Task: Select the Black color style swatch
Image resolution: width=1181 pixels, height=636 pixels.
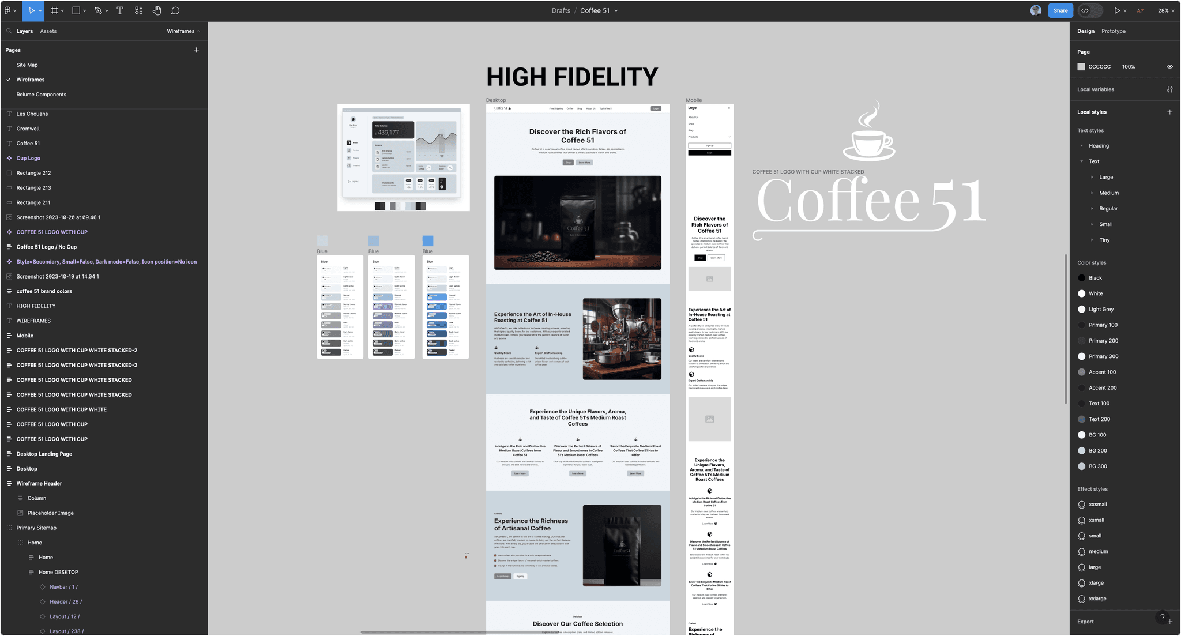Action: pyautogui.click(x=1081, y=278)
